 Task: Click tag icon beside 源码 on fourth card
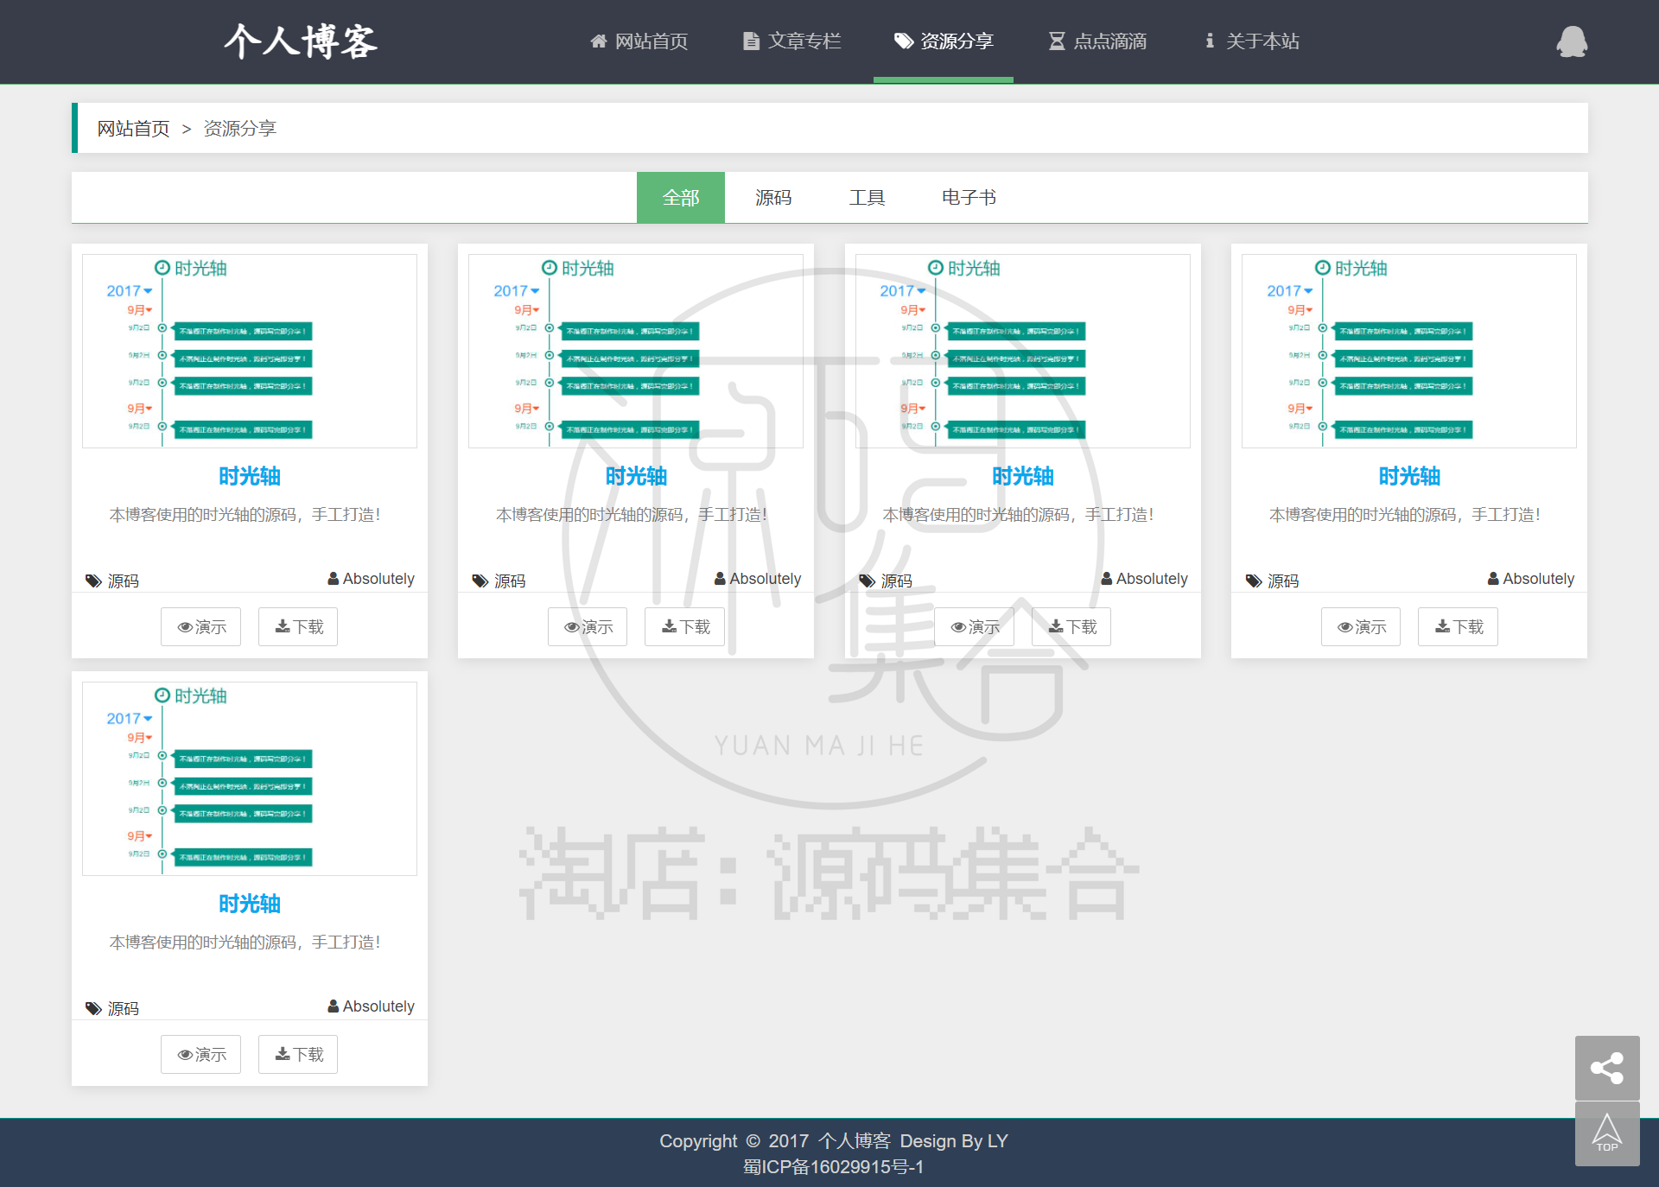click(1254, 581)
